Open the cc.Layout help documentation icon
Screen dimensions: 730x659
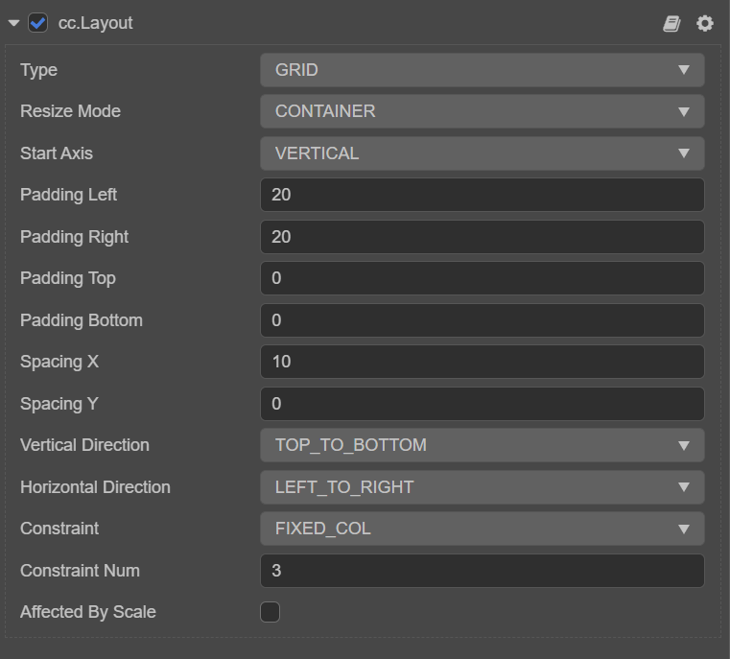pos(671,23)
